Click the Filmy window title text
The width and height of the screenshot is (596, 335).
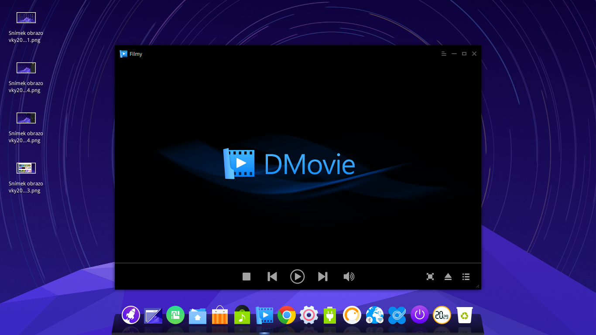tap(136, 54)
